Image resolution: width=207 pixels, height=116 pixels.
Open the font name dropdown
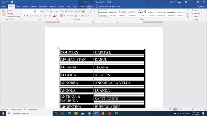coord(34,12)
